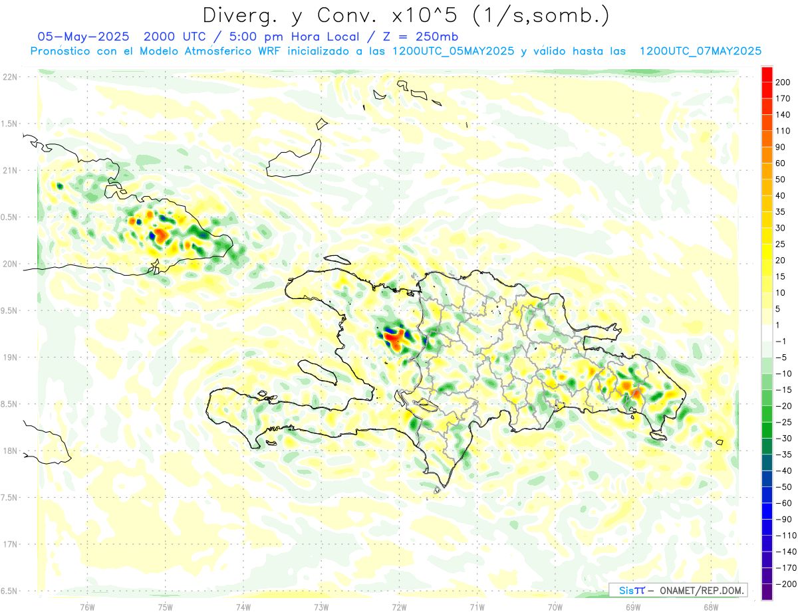The width and height of the screenshot is (798, 616).
Task: Click the '17N' latitude label
Action: point(9,544)
